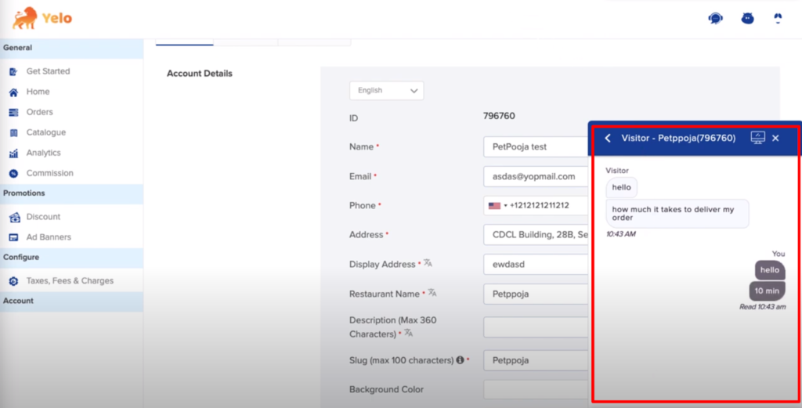This screenshot has height=408, width=802.
Task: Open the chat support headset icon
Action: (x=715, y=19)
